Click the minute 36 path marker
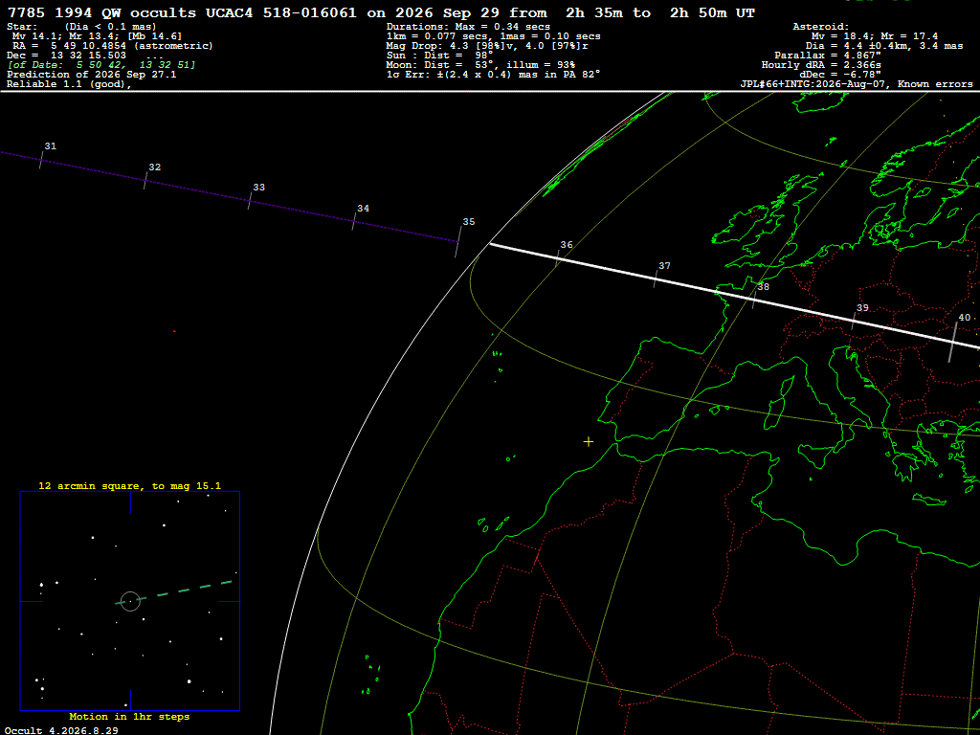This screenshot has width=980, height=735. [x=558, y=258]
